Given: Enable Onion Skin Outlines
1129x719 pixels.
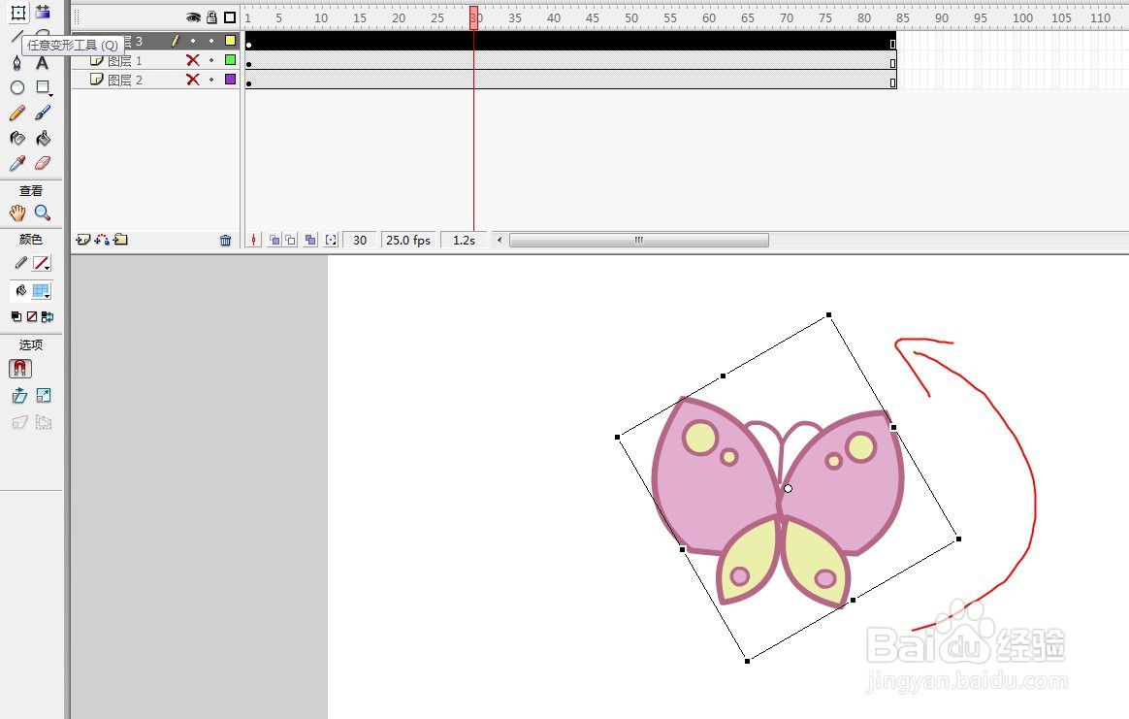Looking at the screenshot, I should click(290, 240).
